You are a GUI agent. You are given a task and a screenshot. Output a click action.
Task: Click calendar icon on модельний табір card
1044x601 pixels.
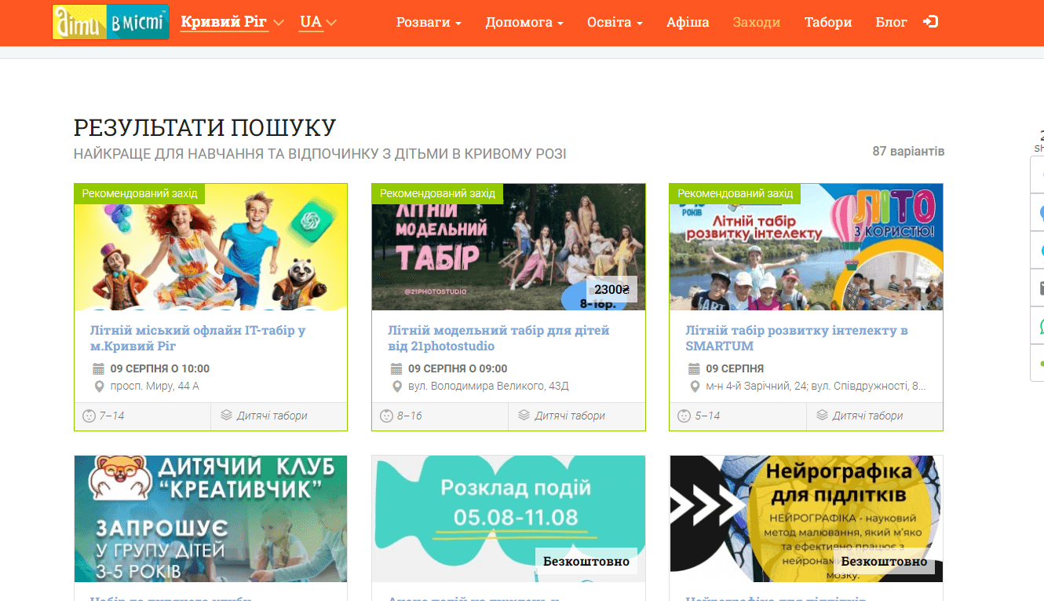coord(396,368)
